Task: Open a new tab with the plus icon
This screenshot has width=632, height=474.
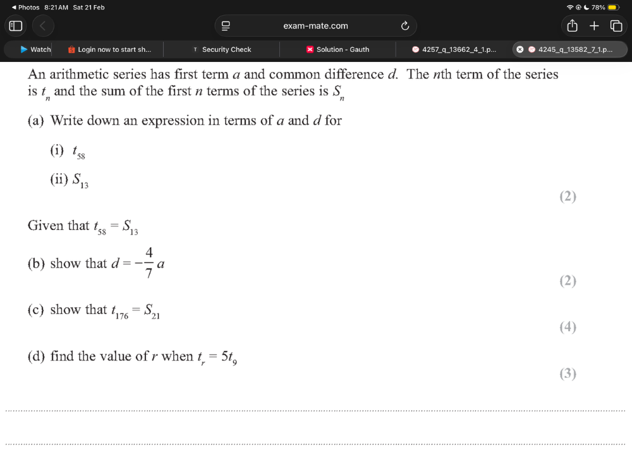Action: tap(594, 25)
